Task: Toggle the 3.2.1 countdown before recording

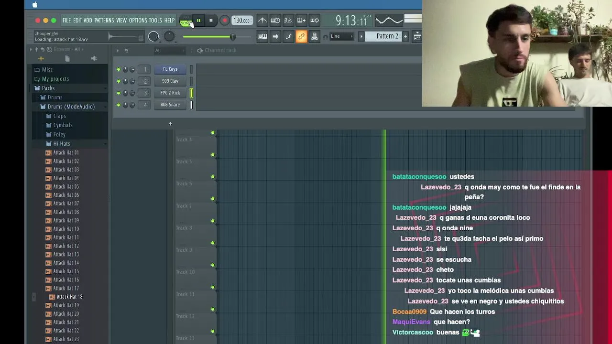Action: pos(288,21)
